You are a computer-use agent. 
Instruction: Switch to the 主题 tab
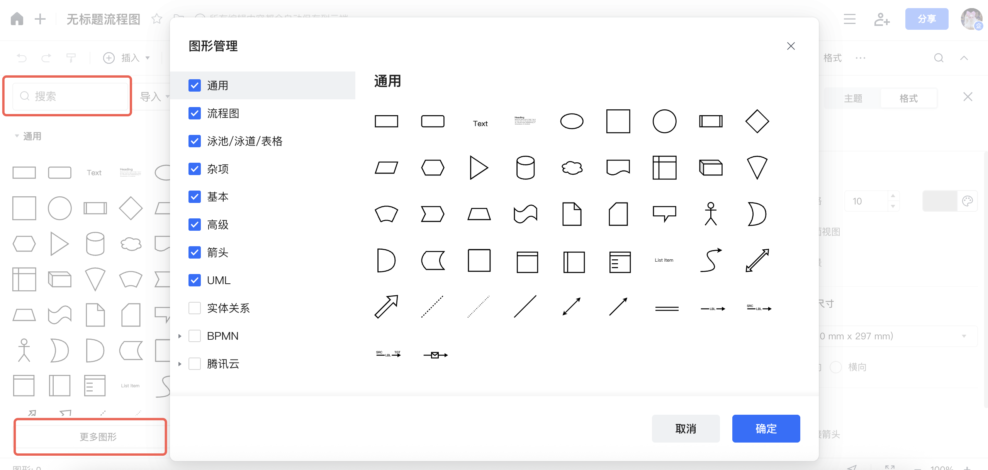point(853,98)
